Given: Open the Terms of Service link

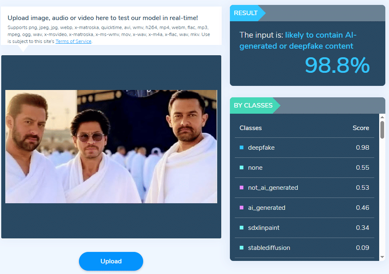Looking at the screenshot, I should [x=74, y=41].
